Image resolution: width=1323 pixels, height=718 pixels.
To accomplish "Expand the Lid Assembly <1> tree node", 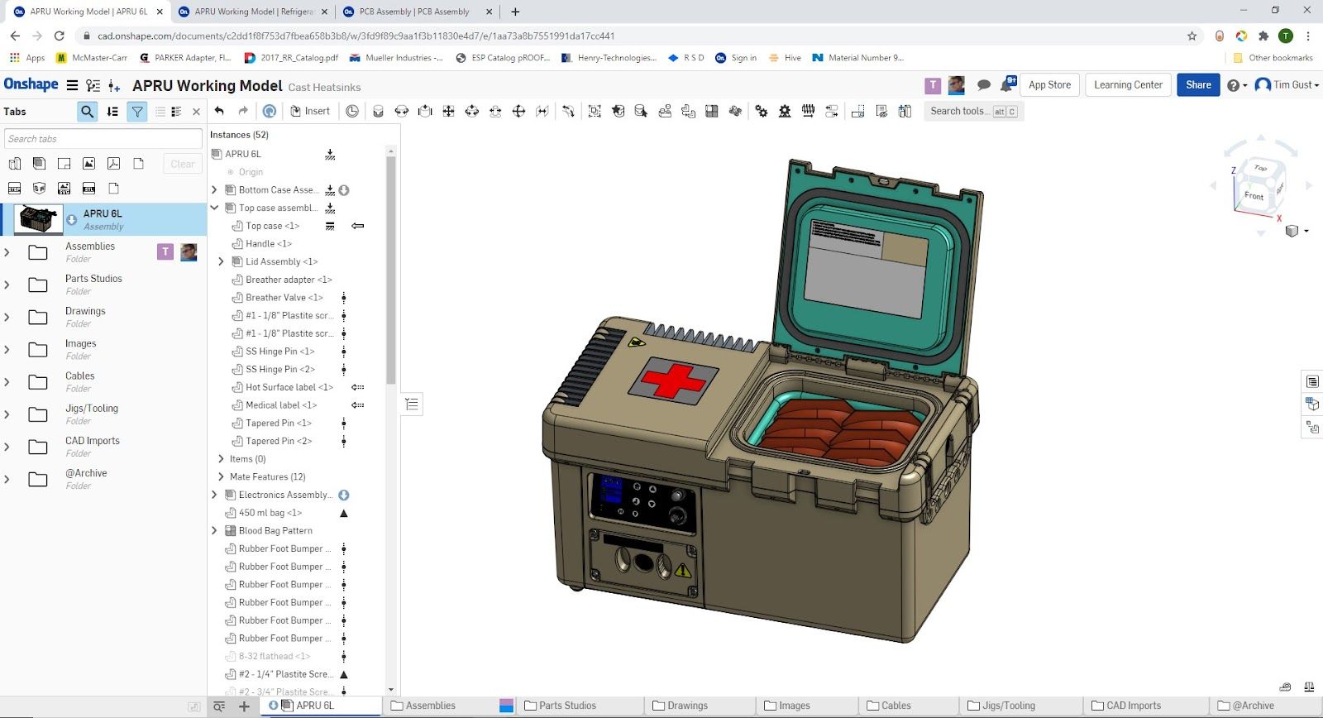I will point(221,261).
